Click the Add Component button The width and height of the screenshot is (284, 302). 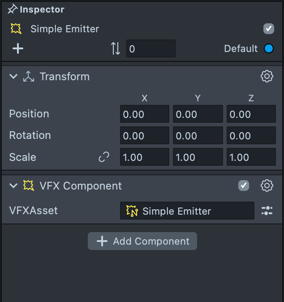pyautogui.click(x=142, y=241)
